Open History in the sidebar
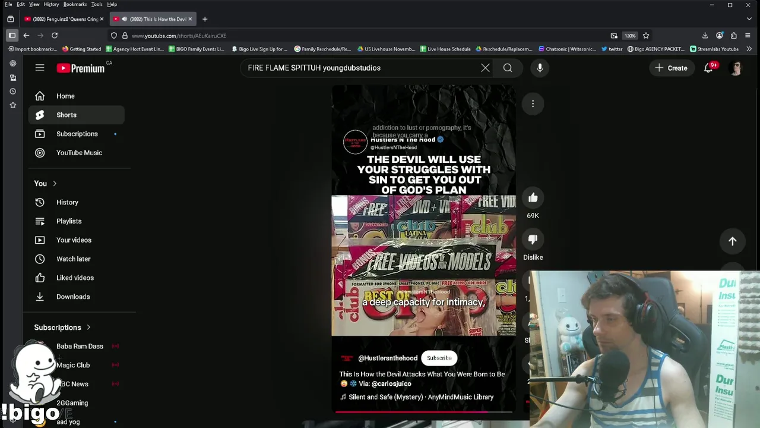 pyautogui.click(x=77, y=202)
